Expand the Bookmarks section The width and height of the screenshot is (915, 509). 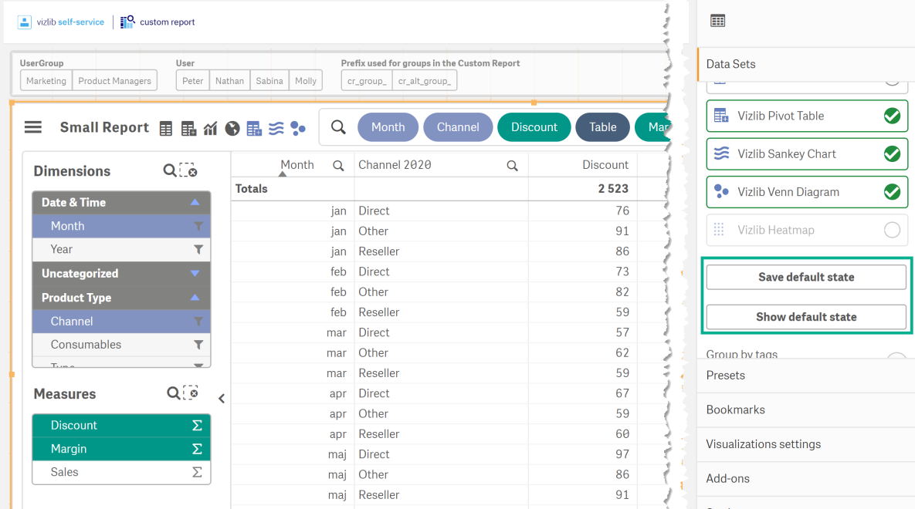pos(806,410)
